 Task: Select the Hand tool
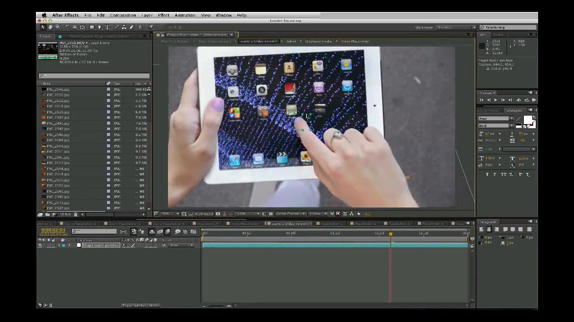[x=50, y=27]
